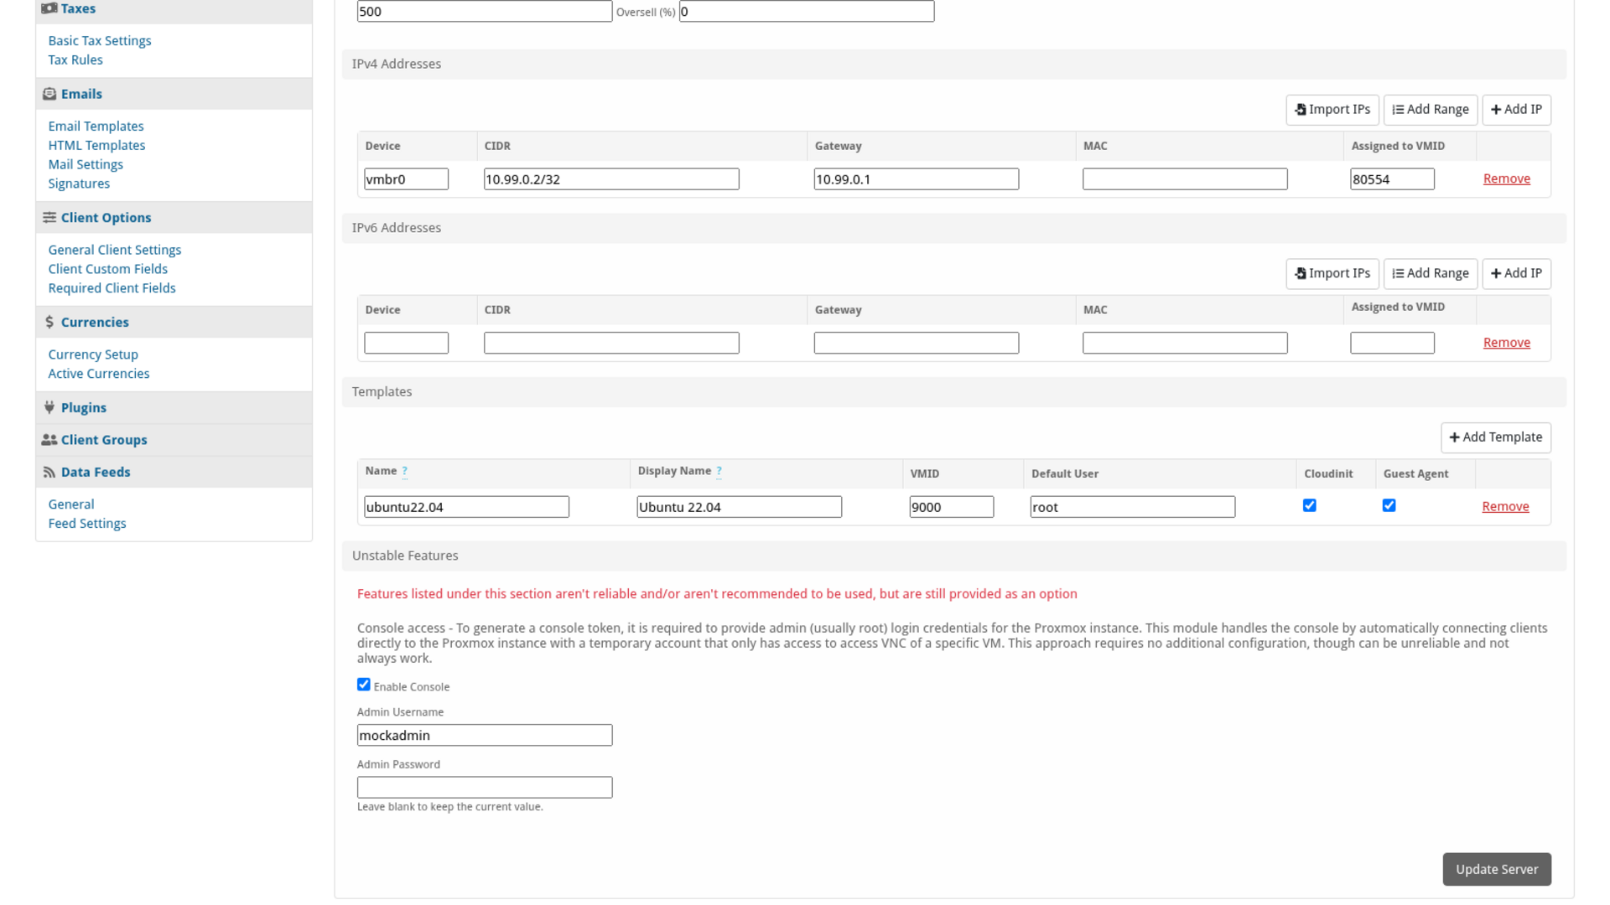The image size is (1610, 905).
Task: Click the Emails envelope icon
Action: click(x=49, y=94)
